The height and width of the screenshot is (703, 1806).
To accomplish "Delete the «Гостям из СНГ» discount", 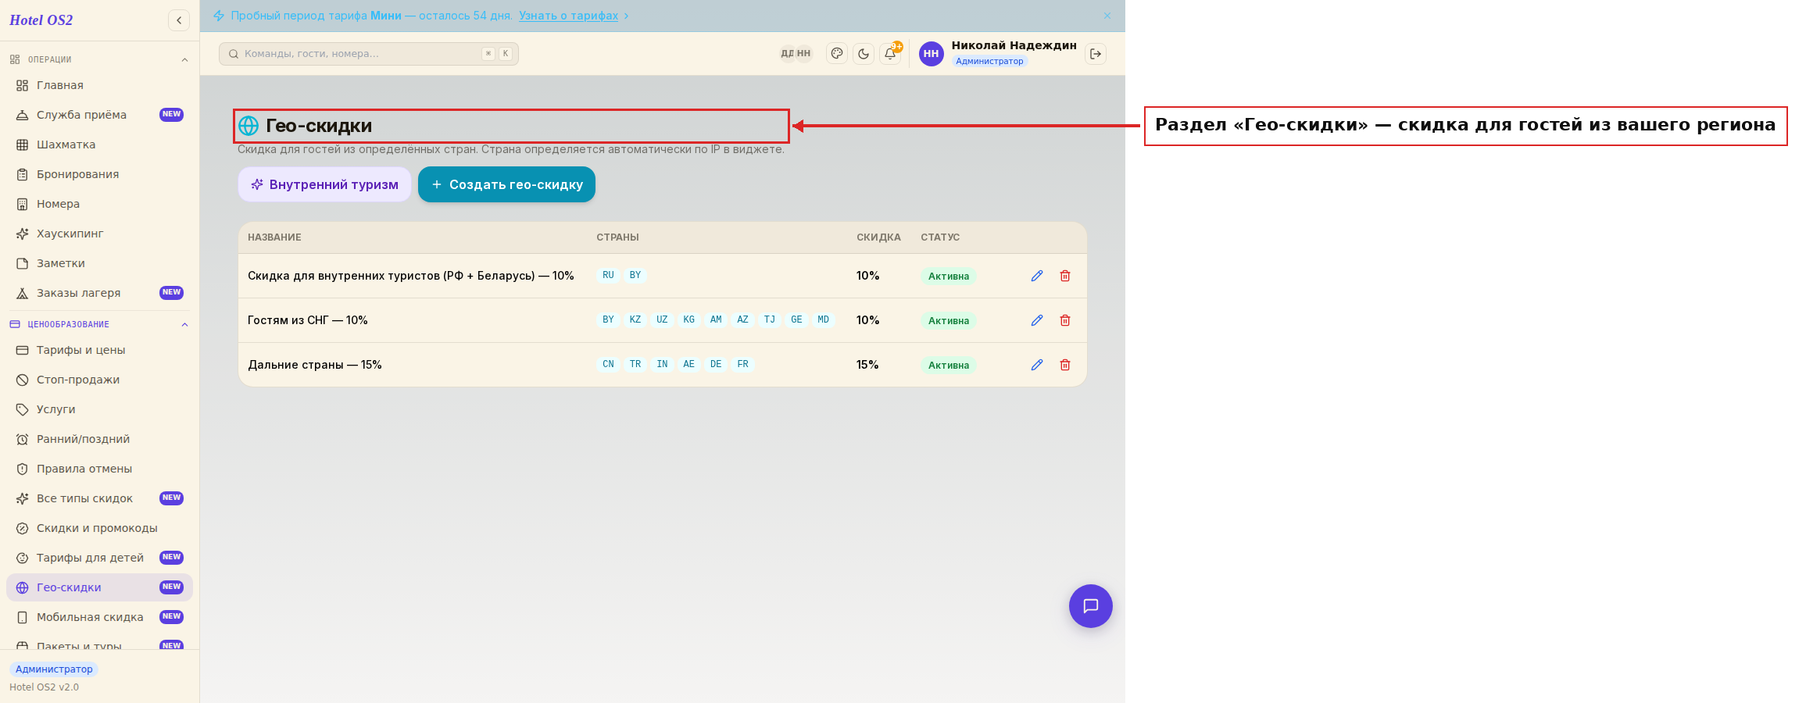I will pos(1065,320).
